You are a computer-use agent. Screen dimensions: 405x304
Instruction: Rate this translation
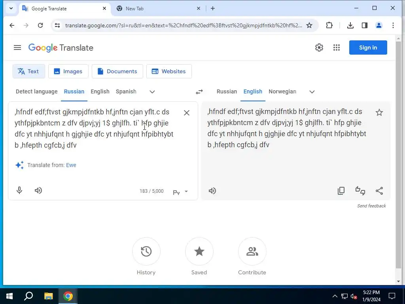point(360,191)
